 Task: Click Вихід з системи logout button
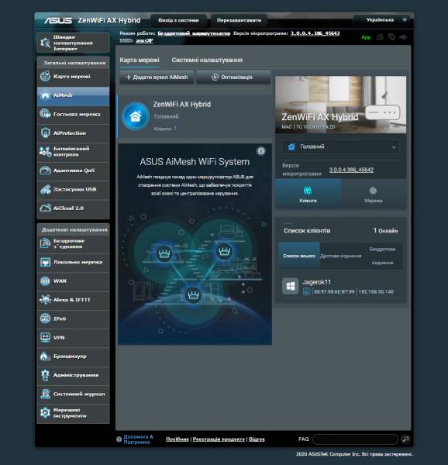[178, 20]
